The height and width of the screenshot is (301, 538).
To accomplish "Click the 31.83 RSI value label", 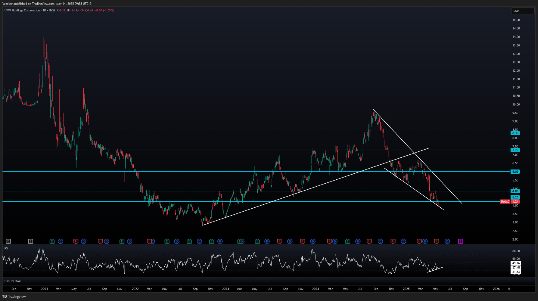I will 516,272.
